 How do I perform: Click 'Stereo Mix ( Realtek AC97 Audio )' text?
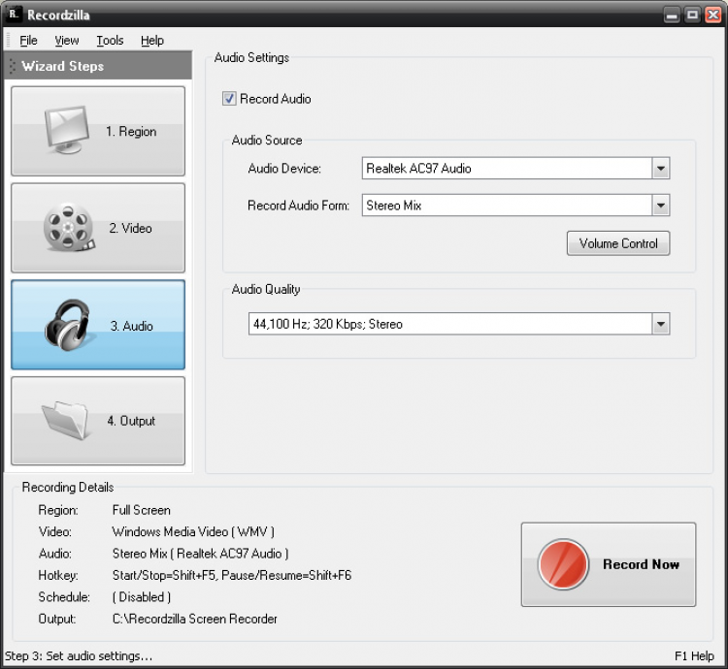click(x=200, y=554)
